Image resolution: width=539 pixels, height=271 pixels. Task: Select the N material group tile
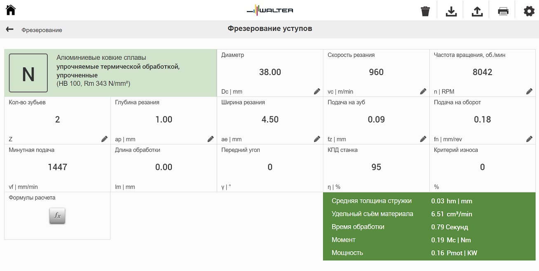click(28, 73)
